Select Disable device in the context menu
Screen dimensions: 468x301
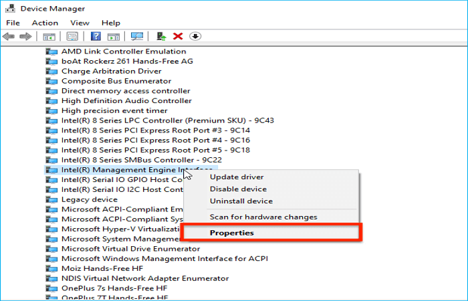coord(238,189)
